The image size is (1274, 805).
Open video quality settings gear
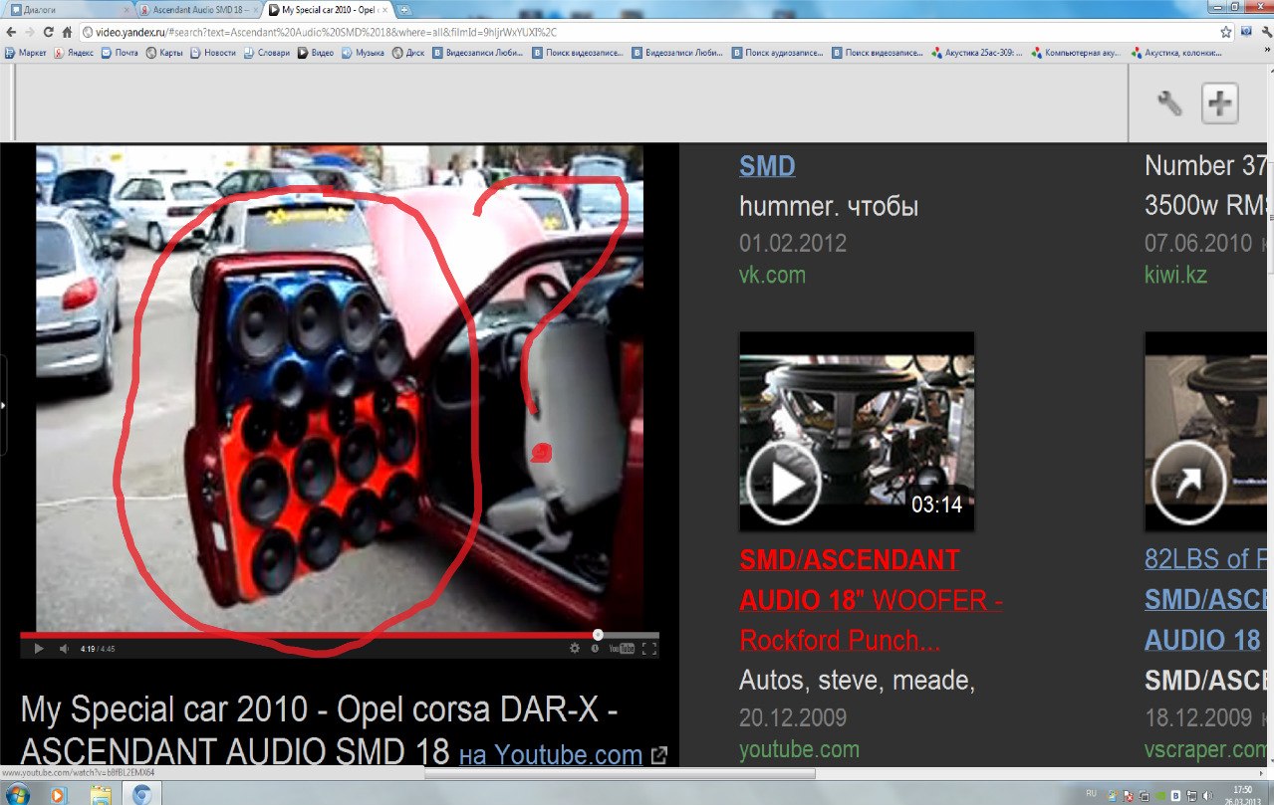coord(574,649)
